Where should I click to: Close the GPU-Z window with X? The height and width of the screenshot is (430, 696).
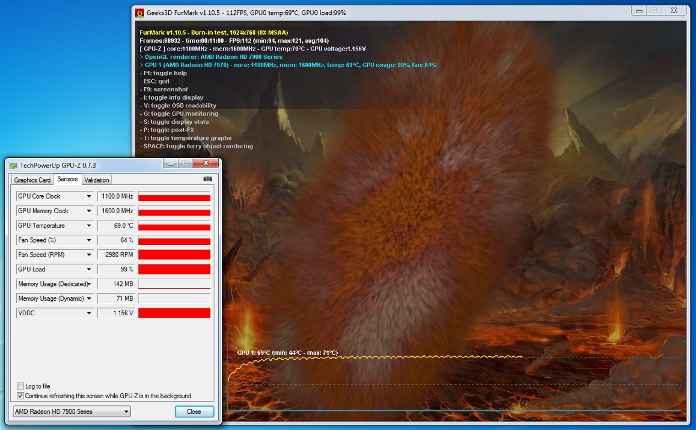tap(206, 163)
